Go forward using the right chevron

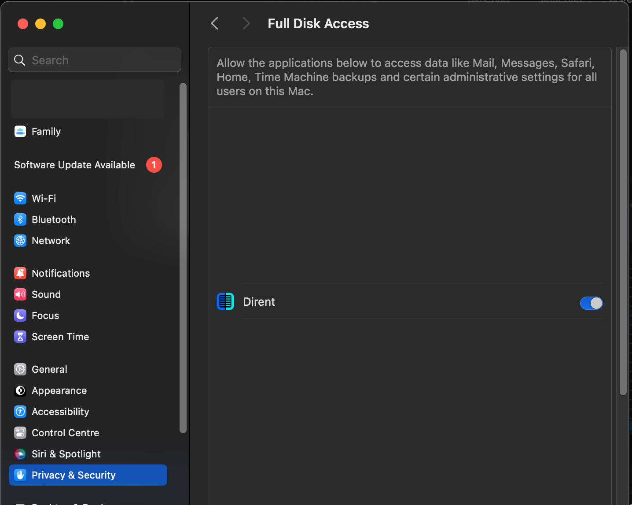click(246, 24)
